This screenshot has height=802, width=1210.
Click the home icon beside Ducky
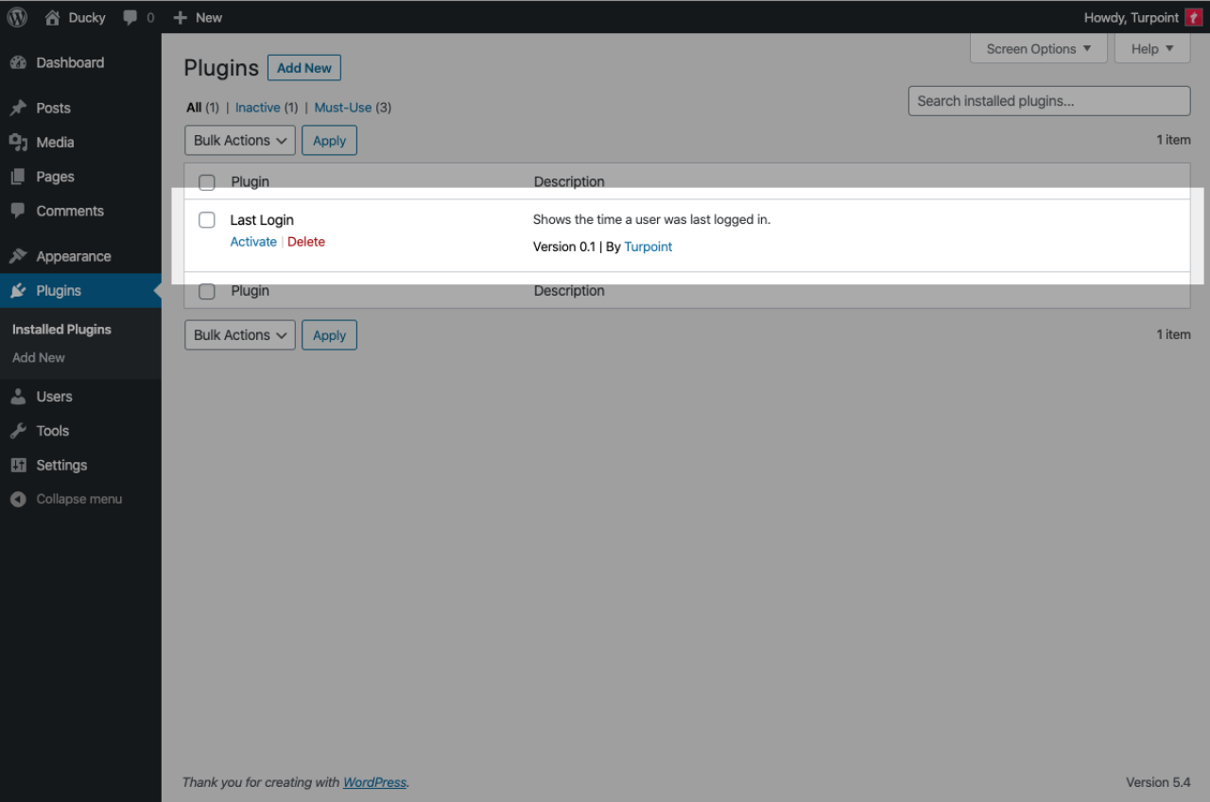pyautogui.click(x=53, y=17)
